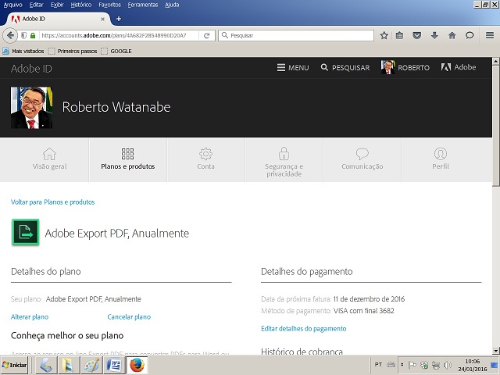
Task: Focus the Pesquisar search box
Action: click(296, 35)
